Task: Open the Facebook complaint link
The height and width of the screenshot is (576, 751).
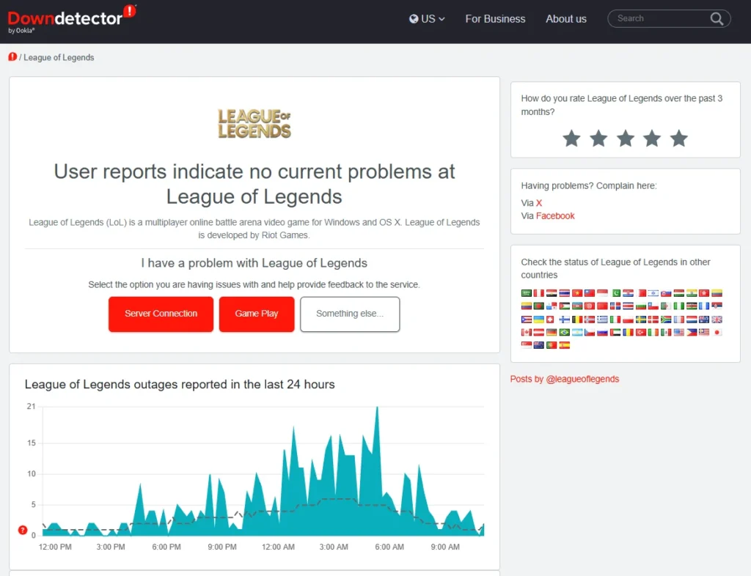Action: tap(555, 216)
